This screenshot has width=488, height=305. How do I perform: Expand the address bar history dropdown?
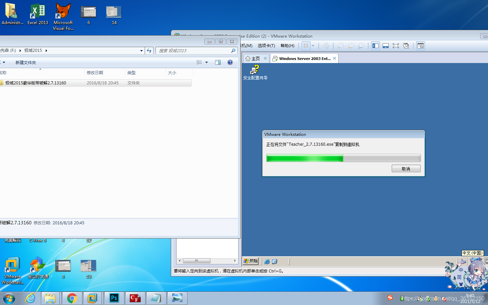(141, 50)
